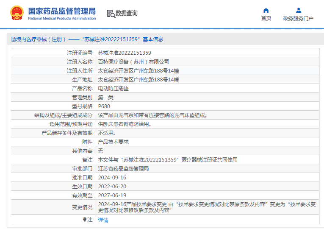This screenshot has height=229, width=324.
Task: Click the 结构及组成/主要组成成分 label
Action: [63, 115]
